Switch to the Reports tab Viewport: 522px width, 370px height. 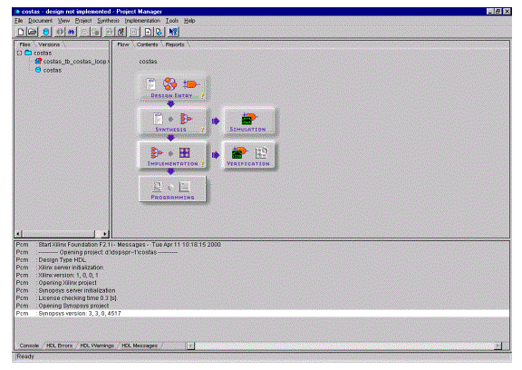click(175, 44)
